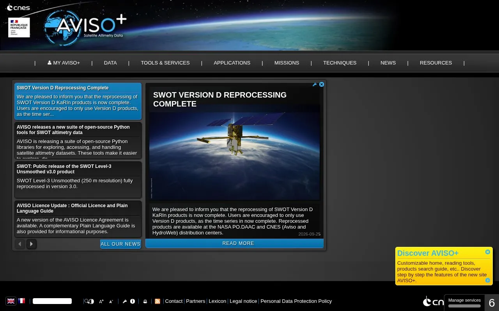Open the footer wrench customization icon

pos(125,301)
